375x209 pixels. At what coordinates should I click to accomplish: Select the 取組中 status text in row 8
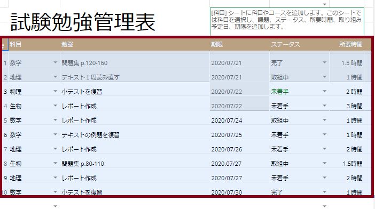[x=279, y=164]
